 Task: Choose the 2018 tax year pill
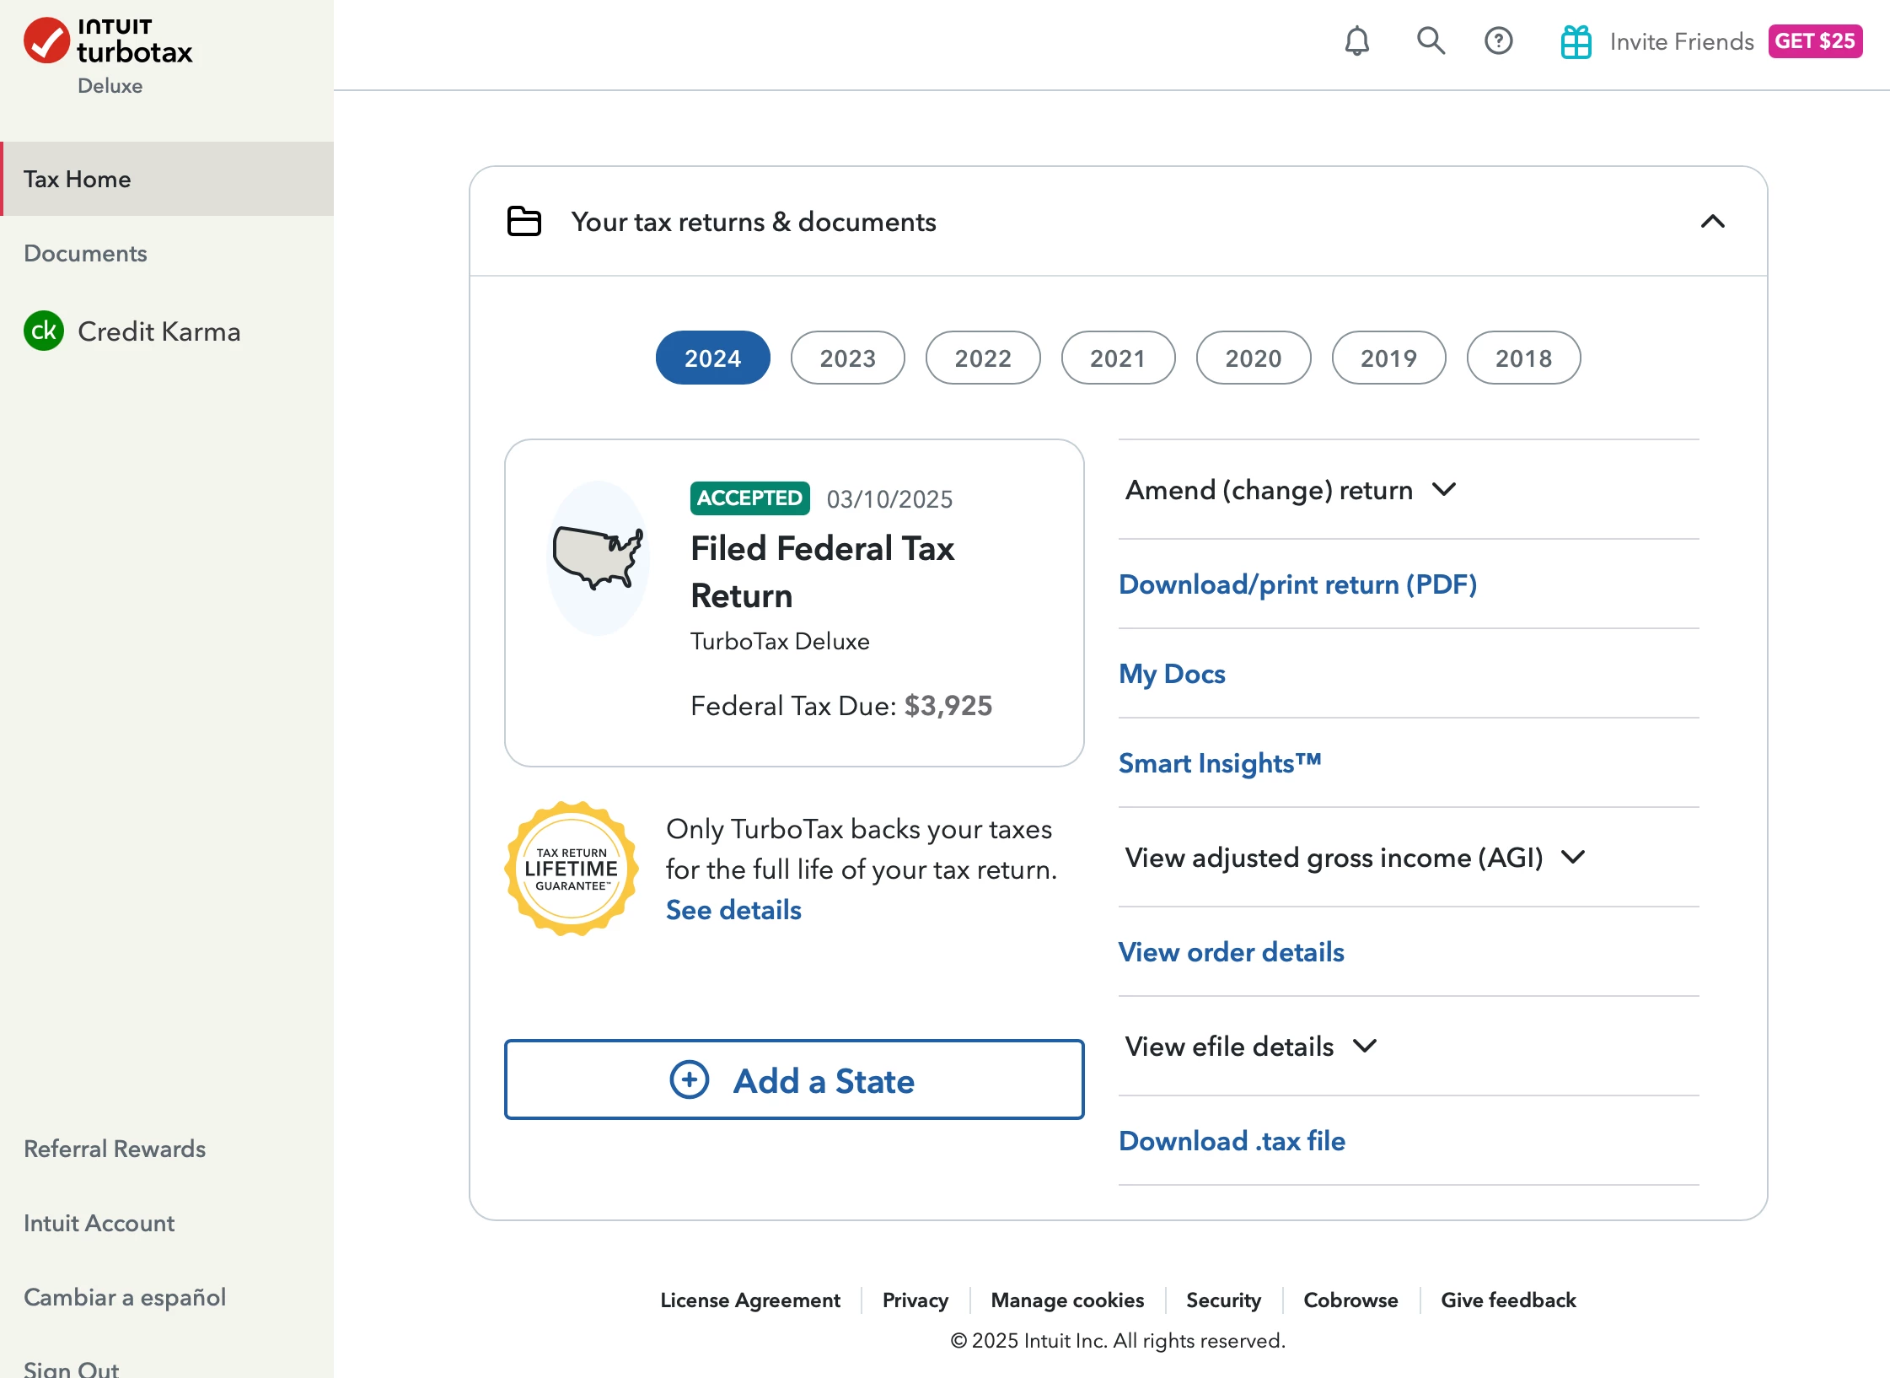(1522, 358)
